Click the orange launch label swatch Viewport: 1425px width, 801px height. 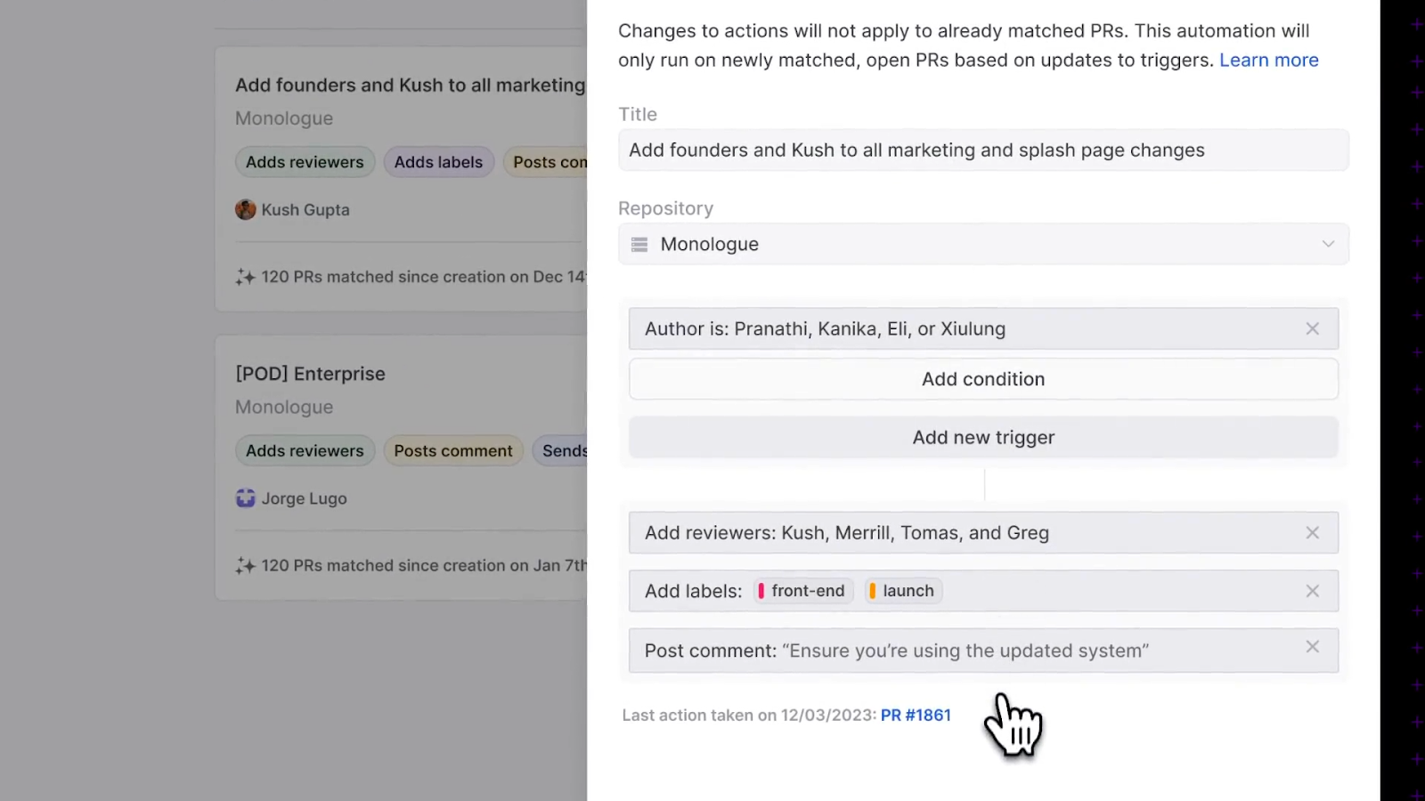(x=874, y=590)
